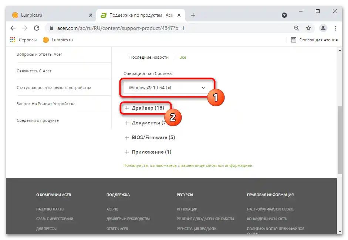Open КОНФИДЕНЦИАЛЬНОСТЬ footer link

click(267, 219)
